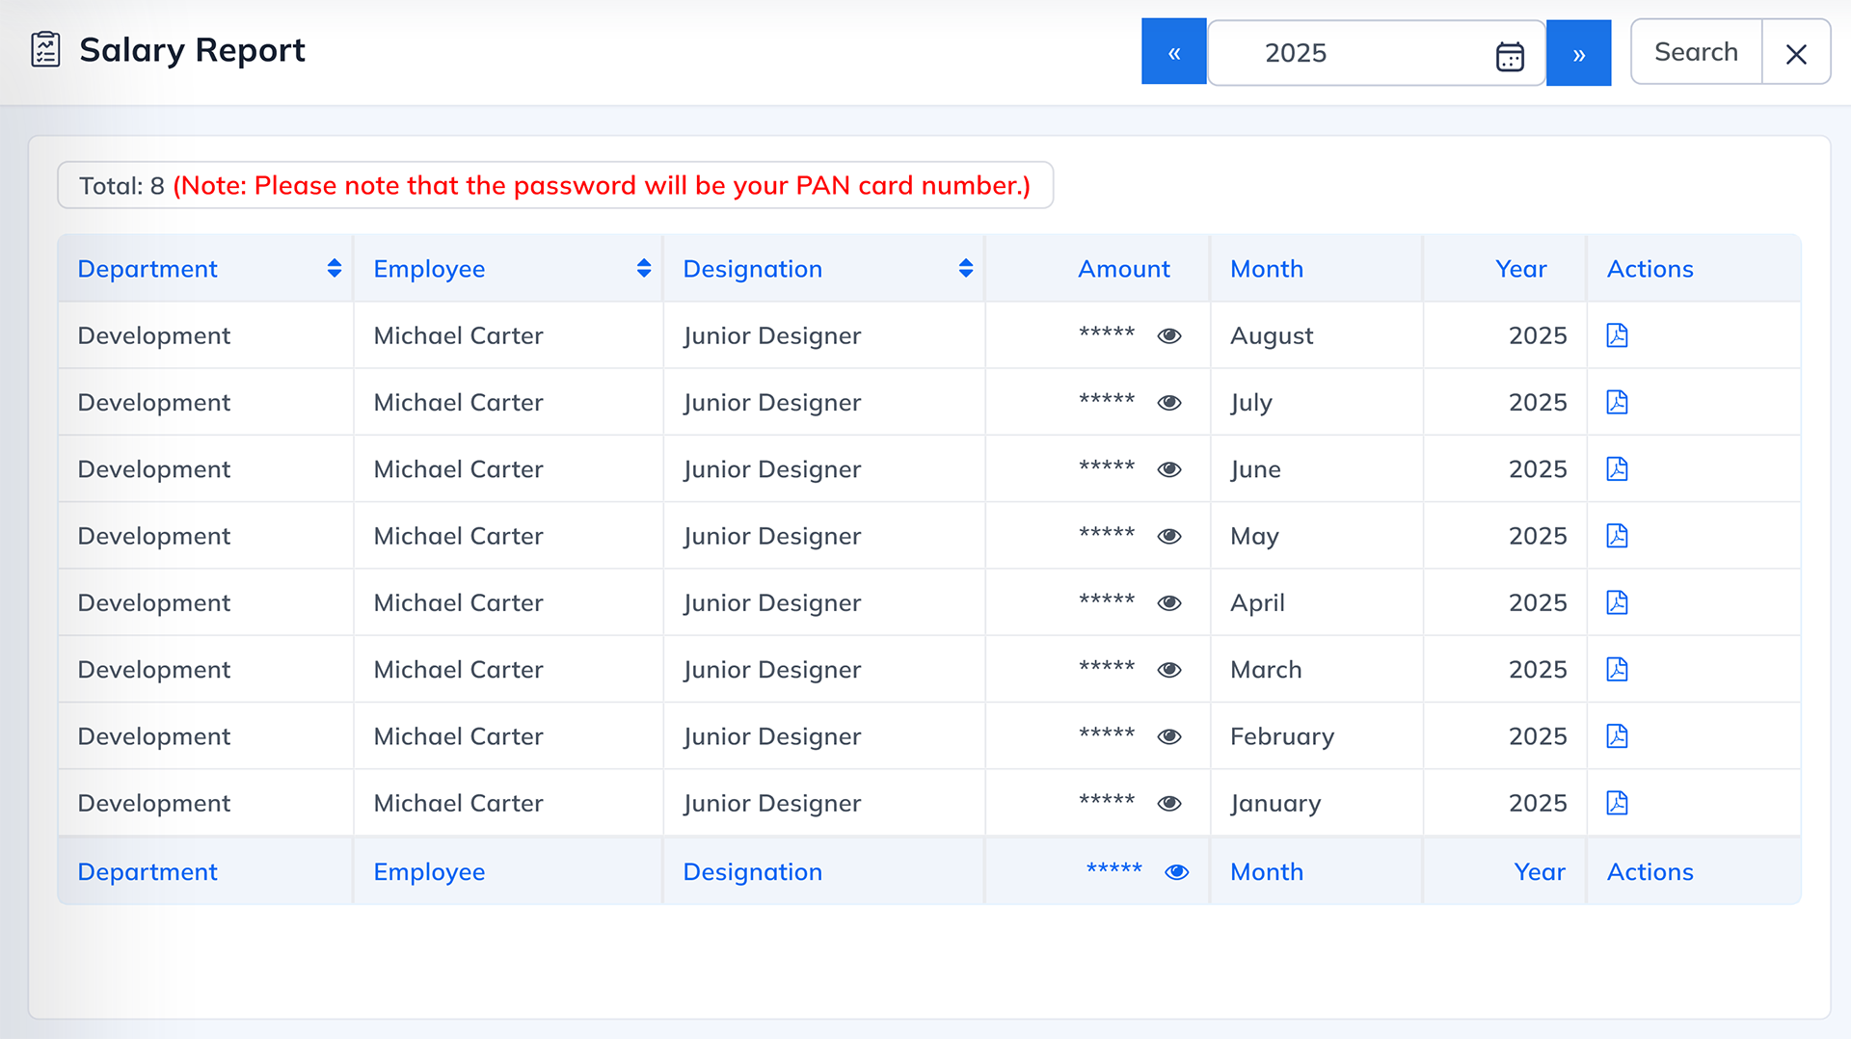
Task: Click the Amount column header
Action: [x=1123, y=269]
